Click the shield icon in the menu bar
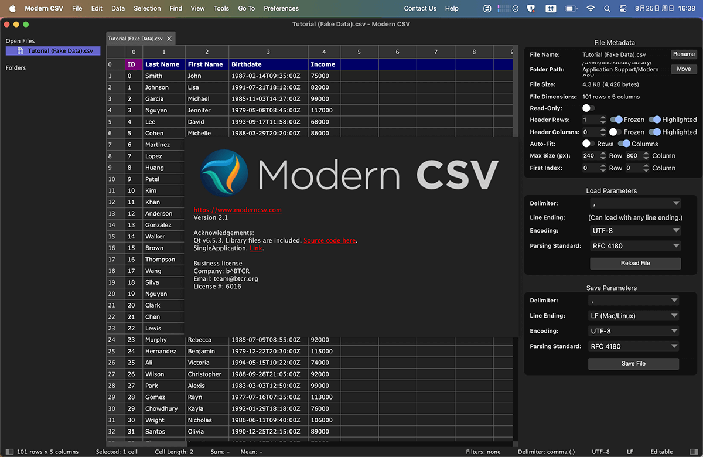 click(531, 8)
